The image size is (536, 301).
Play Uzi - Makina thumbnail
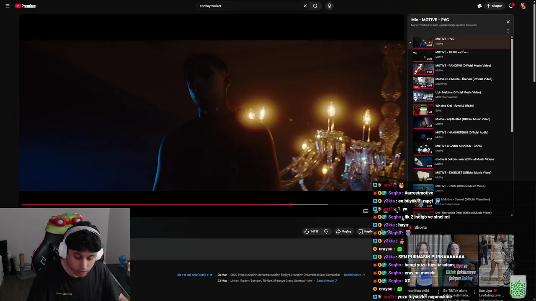423,96
